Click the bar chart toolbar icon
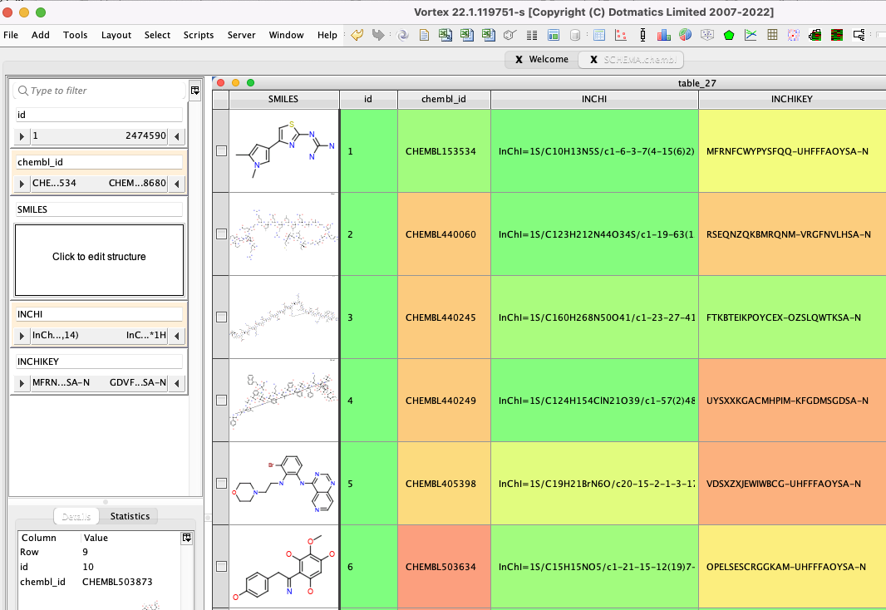Screen dimensions: 886x610 point(664,35)
